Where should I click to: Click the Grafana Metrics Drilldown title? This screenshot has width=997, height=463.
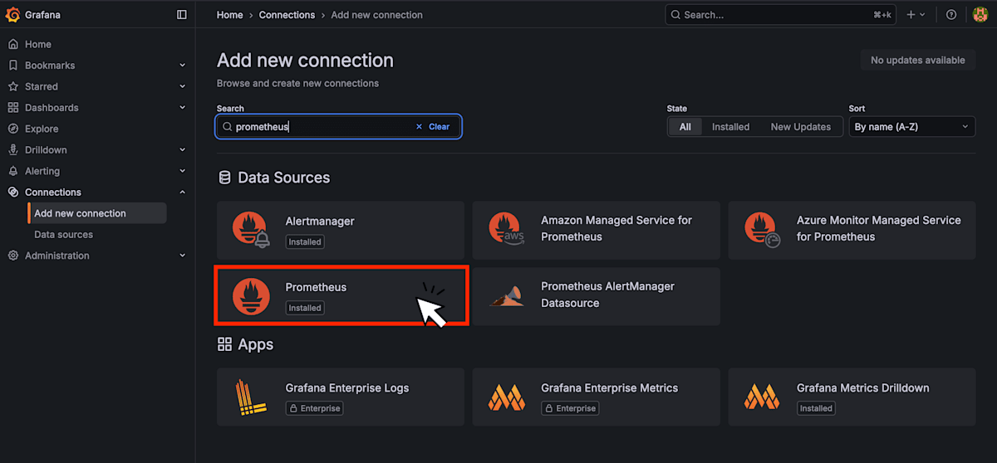[863, 387]
